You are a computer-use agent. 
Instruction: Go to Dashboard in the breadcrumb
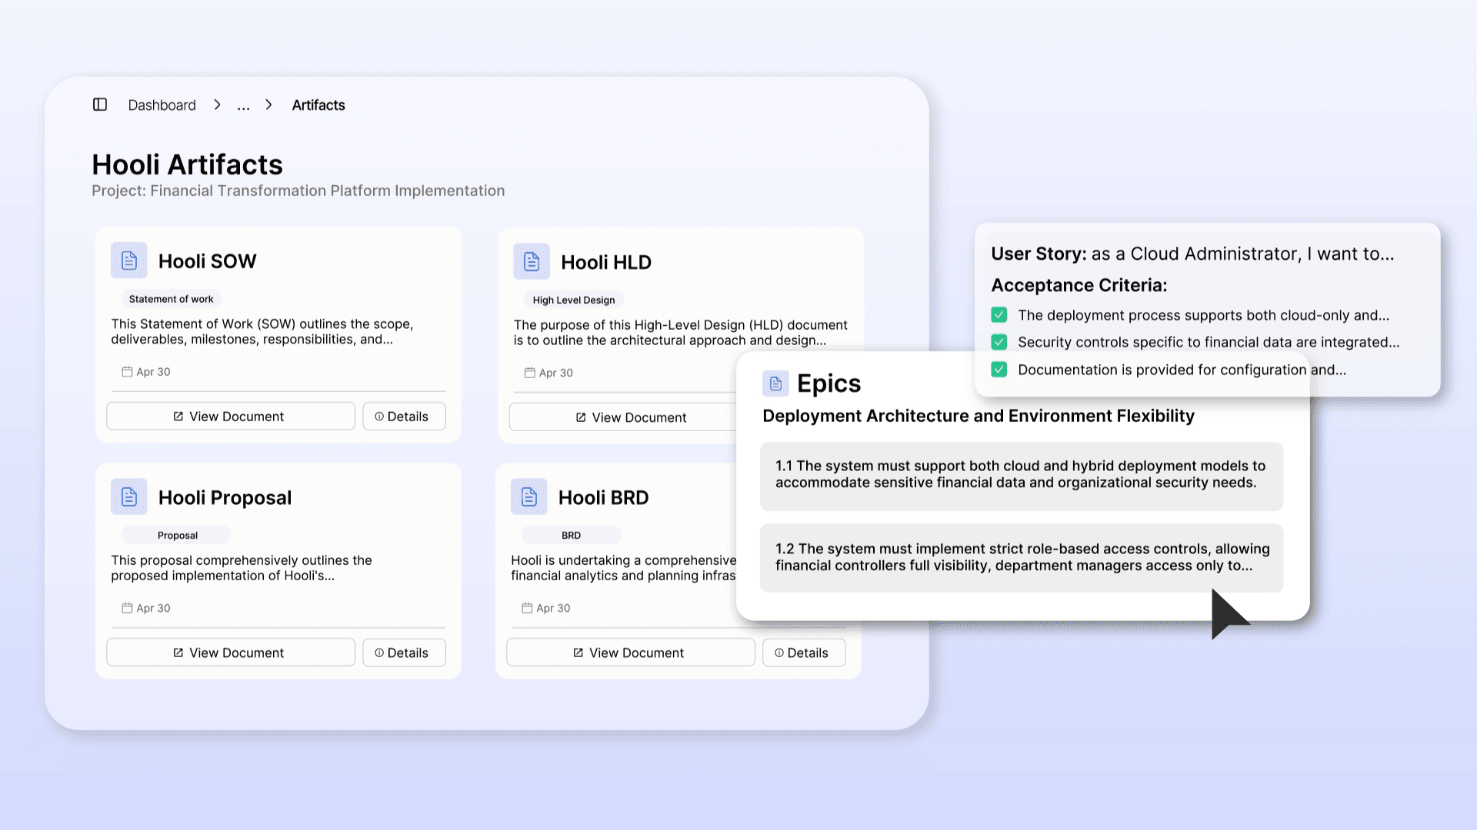(x=162, y=105)
